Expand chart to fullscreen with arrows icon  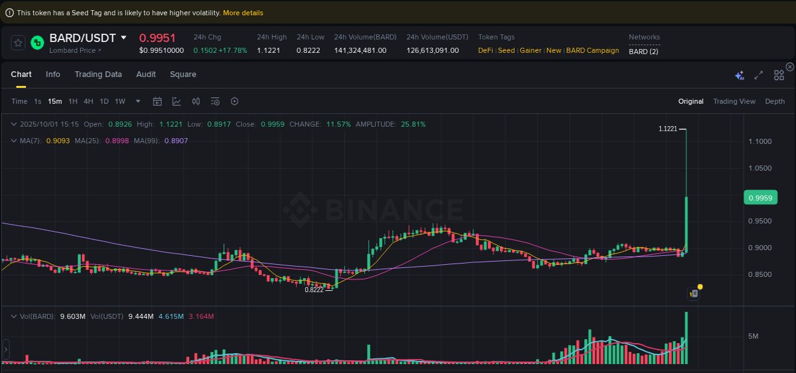coord(758,75)
